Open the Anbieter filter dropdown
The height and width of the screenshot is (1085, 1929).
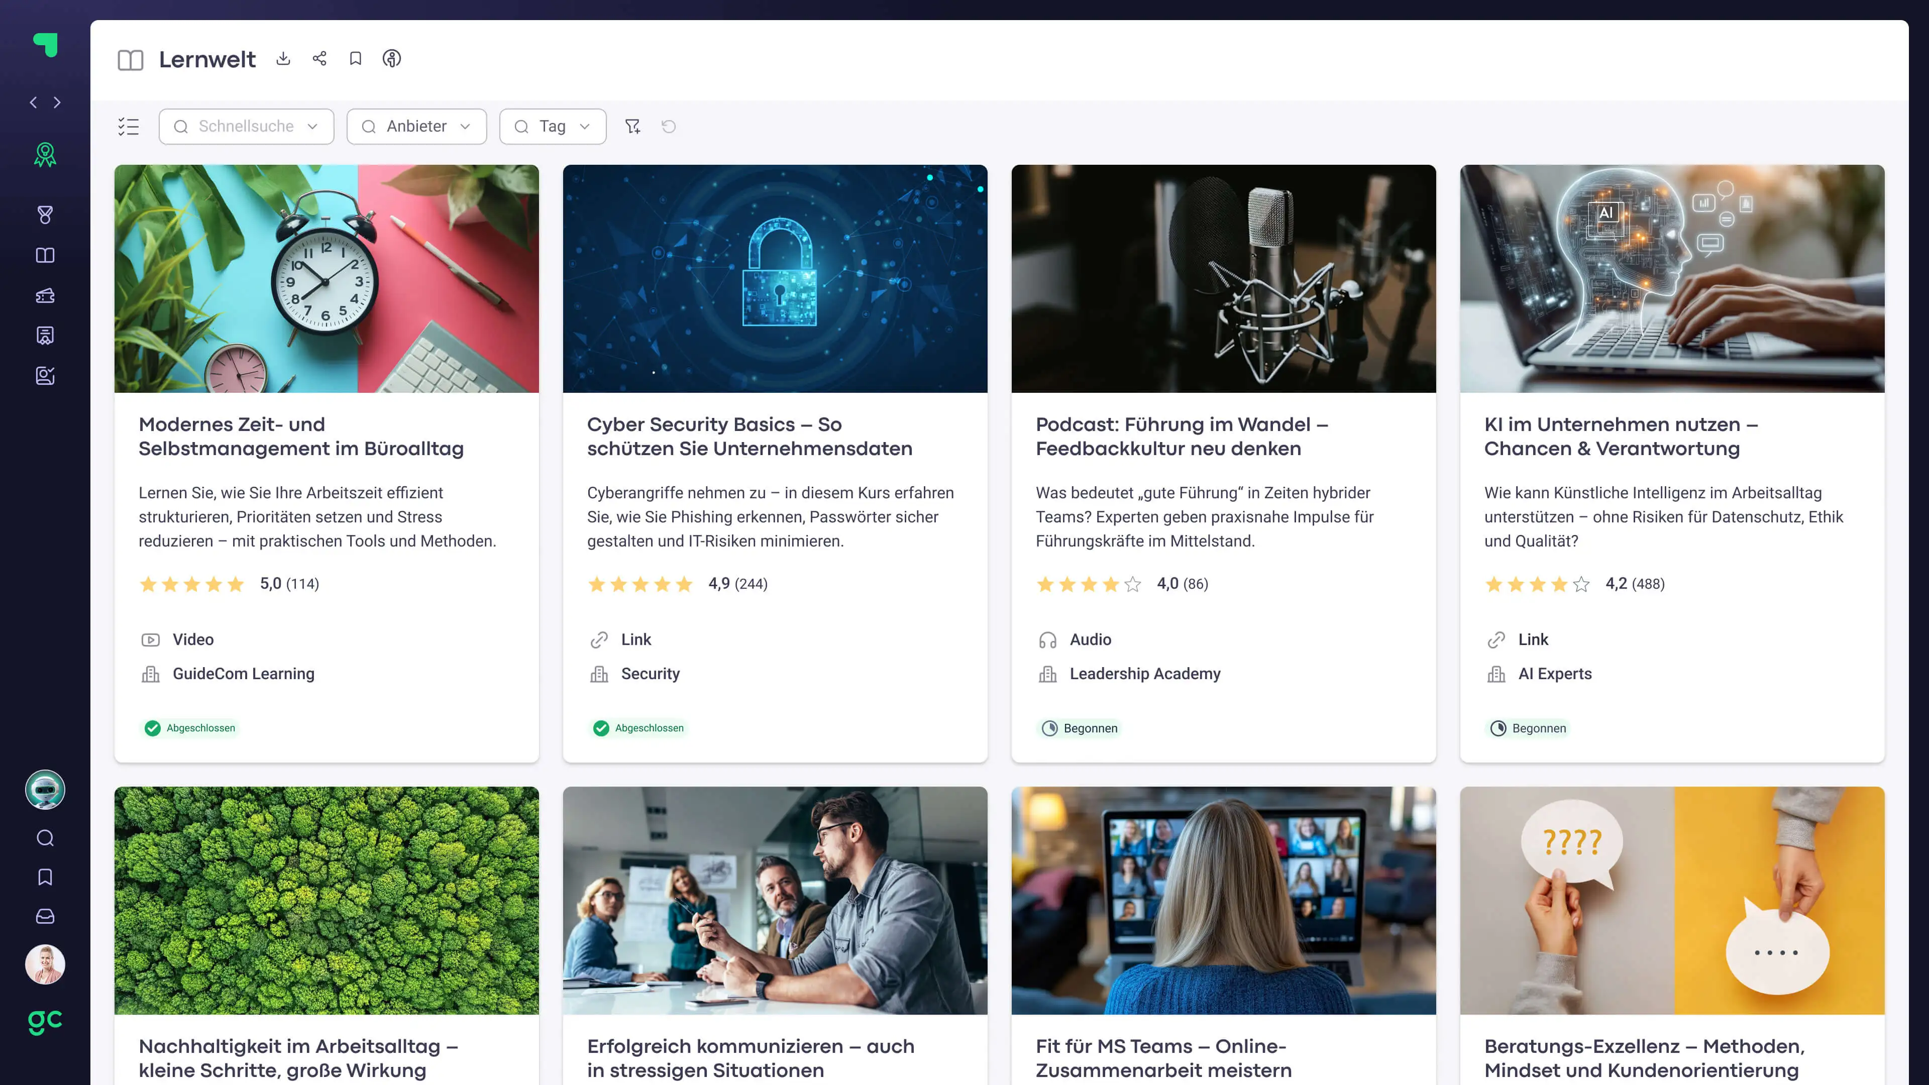pos(416,127)
